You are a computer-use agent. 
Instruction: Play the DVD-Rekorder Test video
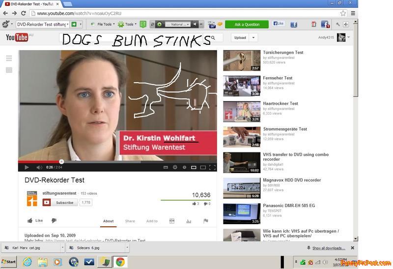(27, 167)
